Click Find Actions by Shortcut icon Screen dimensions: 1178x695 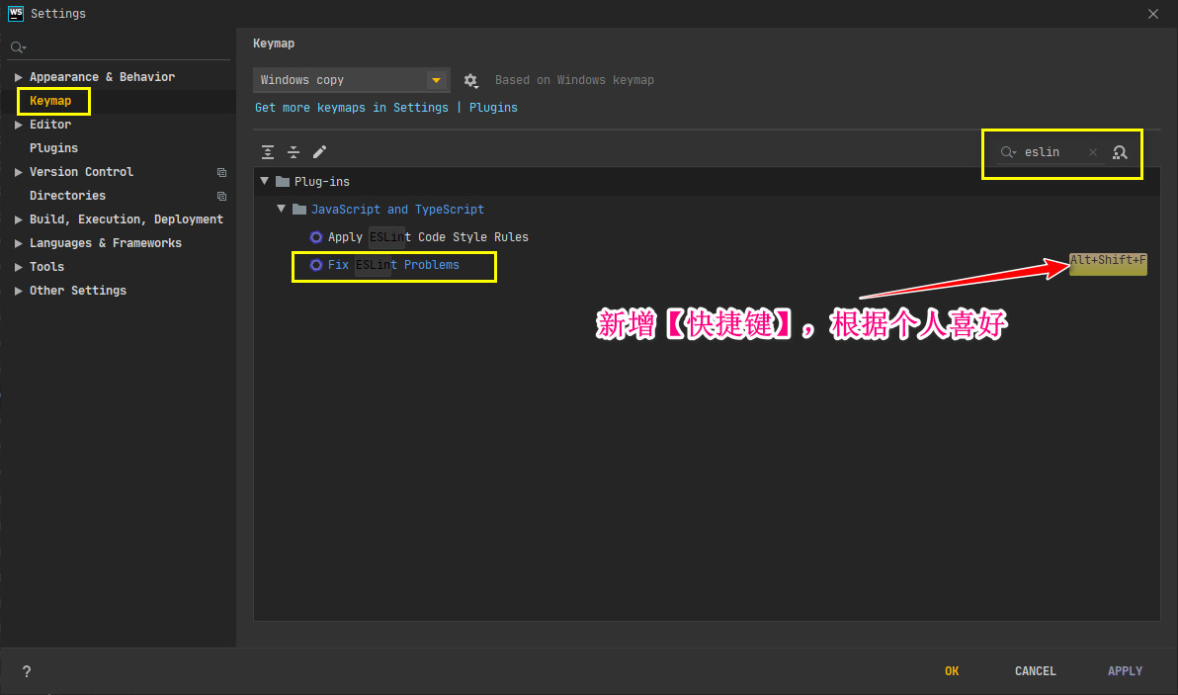(1120, 152)
